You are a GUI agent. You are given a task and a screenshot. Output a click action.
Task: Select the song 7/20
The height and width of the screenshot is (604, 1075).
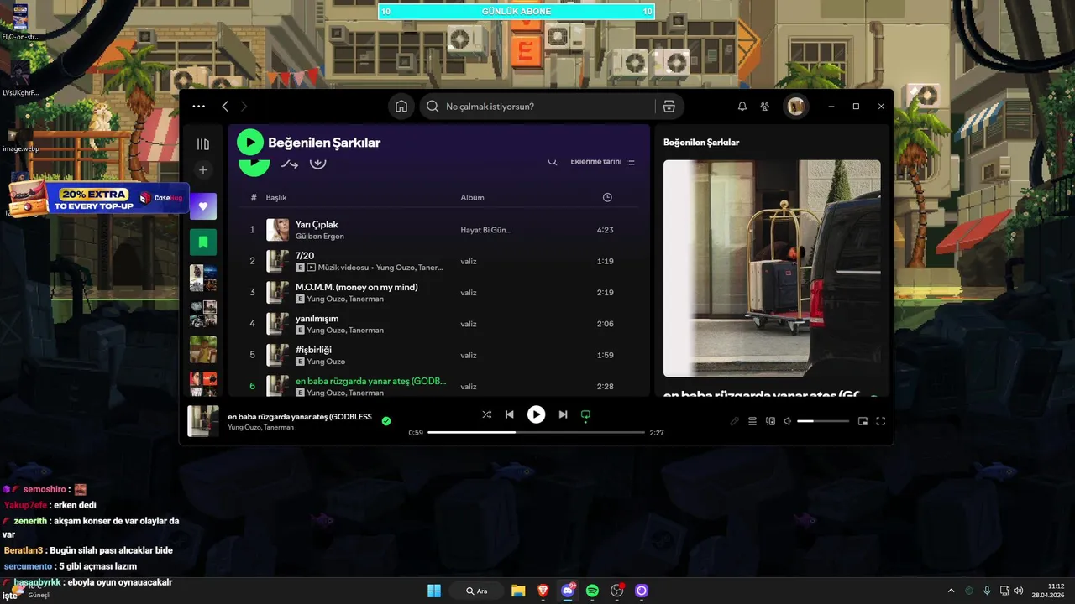[305, 256]
